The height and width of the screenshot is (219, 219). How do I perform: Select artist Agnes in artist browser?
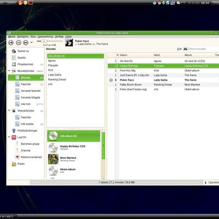(52, 61)
